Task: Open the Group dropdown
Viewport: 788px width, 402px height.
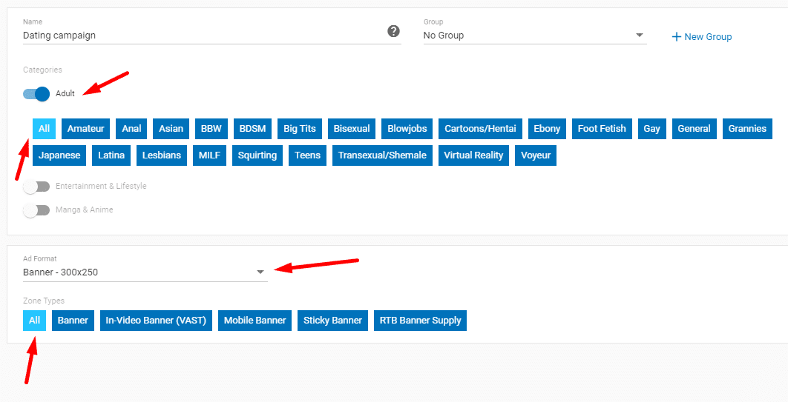Action: click(x=534, y=36)
